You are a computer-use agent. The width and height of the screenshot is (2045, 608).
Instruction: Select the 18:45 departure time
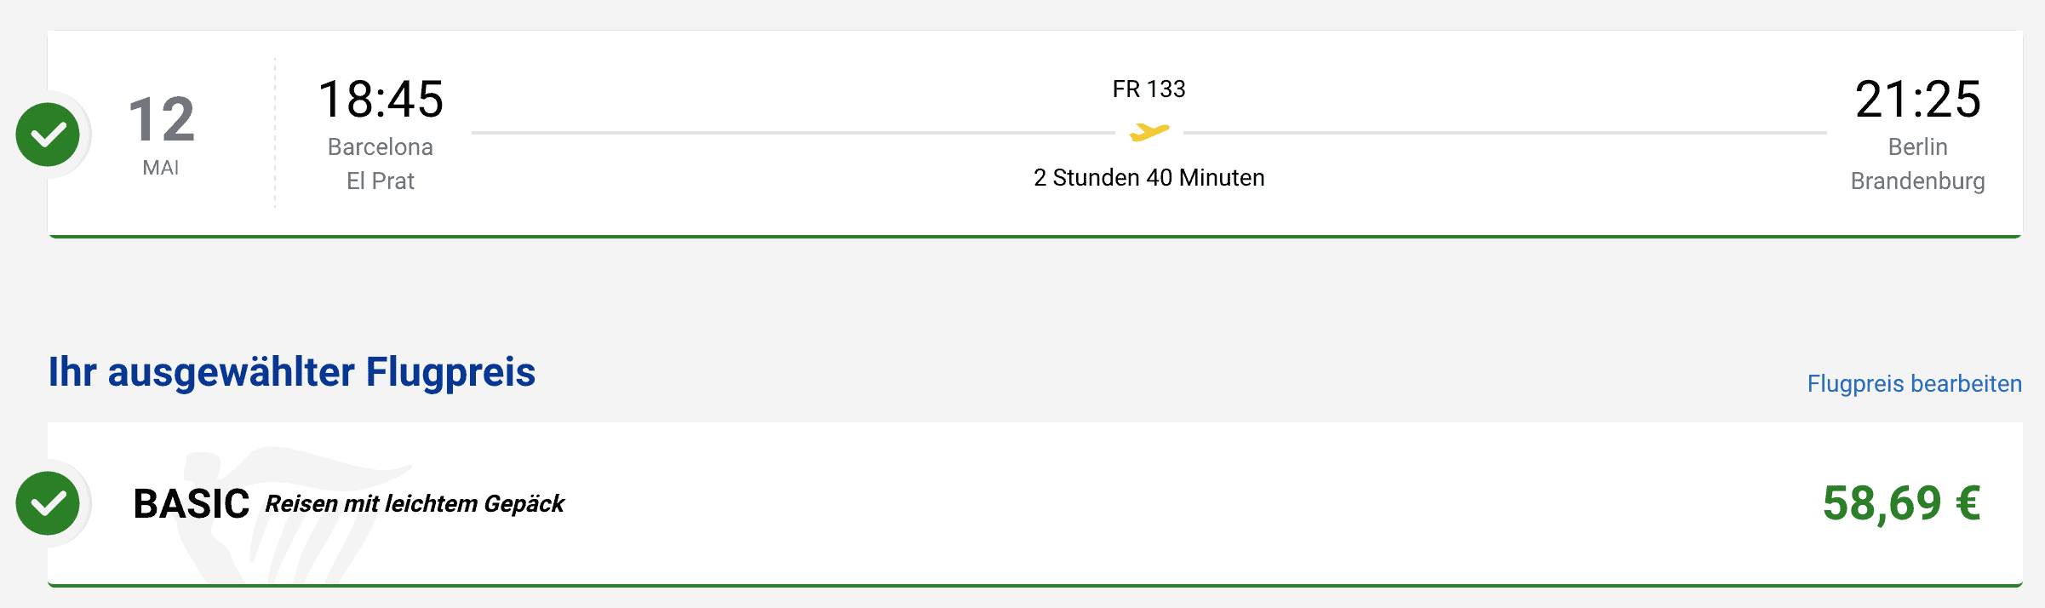point(381,100)
